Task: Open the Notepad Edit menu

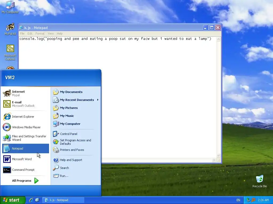Action: pyautogui.click(x=30, y=33)
